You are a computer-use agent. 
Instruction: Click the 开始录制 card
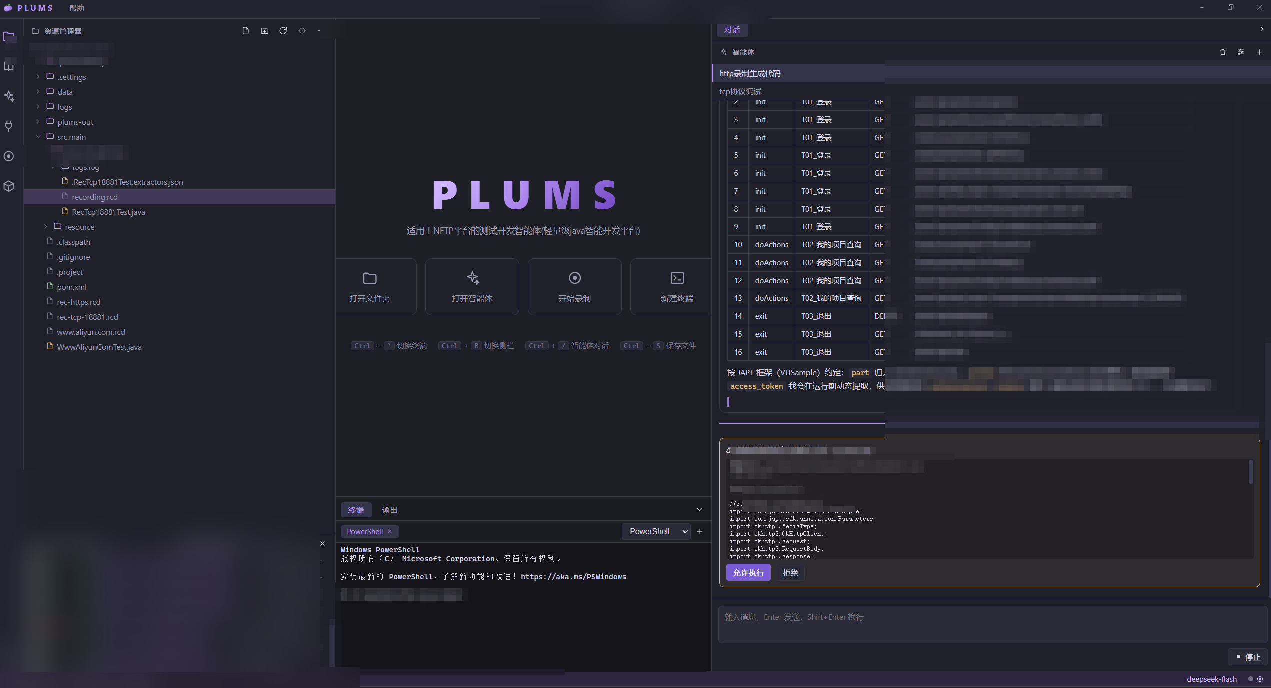(x=575, y=287)
